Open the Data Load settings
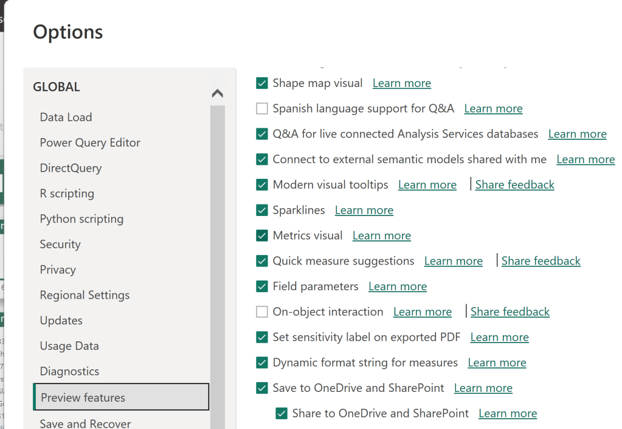The width and height of the screenshot is (622, 429). click(66, 117)
